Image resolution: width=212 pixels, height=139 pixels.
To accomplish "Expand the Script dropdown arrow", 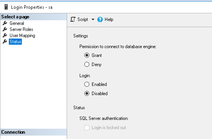I will pyautogui.click(x=93, y=19).
